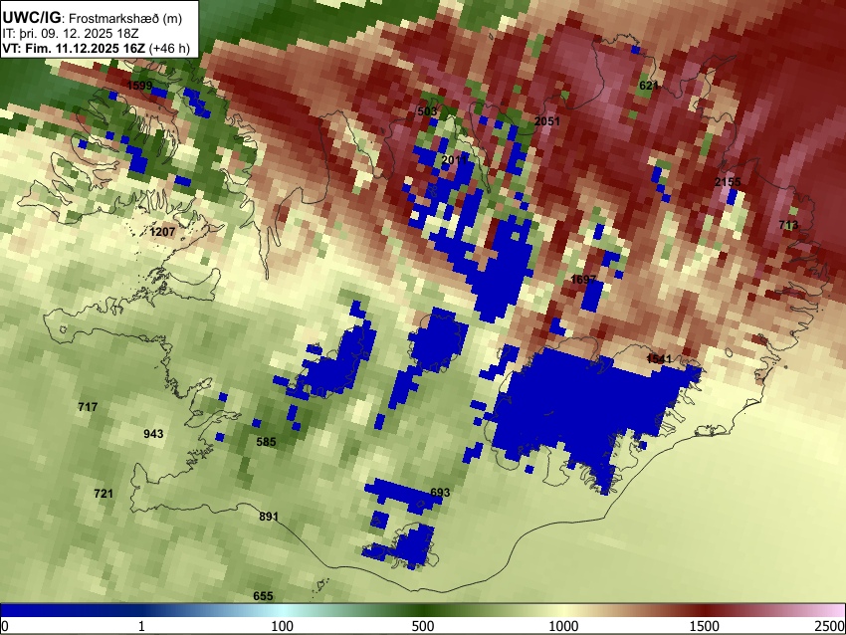Click the dark red segment of the colorbar
Viewport: 846px width, 635px height.
tap(705, 611)
